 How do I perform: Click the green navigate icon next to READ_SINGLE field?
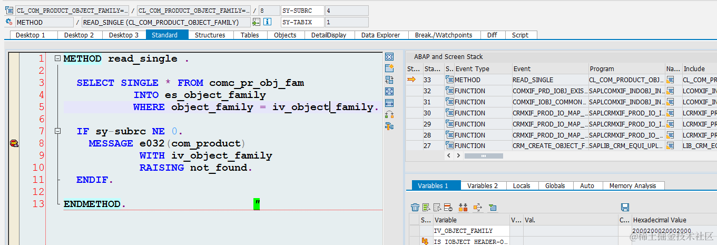257,22
